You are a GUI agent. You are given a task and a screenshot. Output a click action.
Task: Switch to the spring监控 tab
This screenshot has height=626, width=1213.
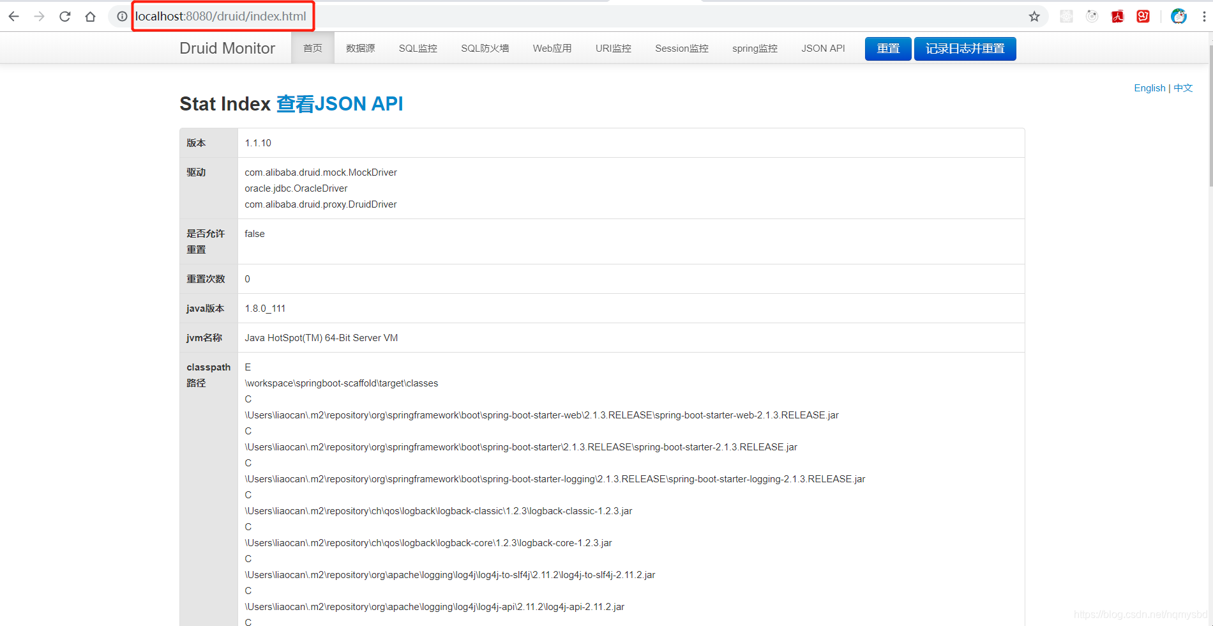click(755, 49)
